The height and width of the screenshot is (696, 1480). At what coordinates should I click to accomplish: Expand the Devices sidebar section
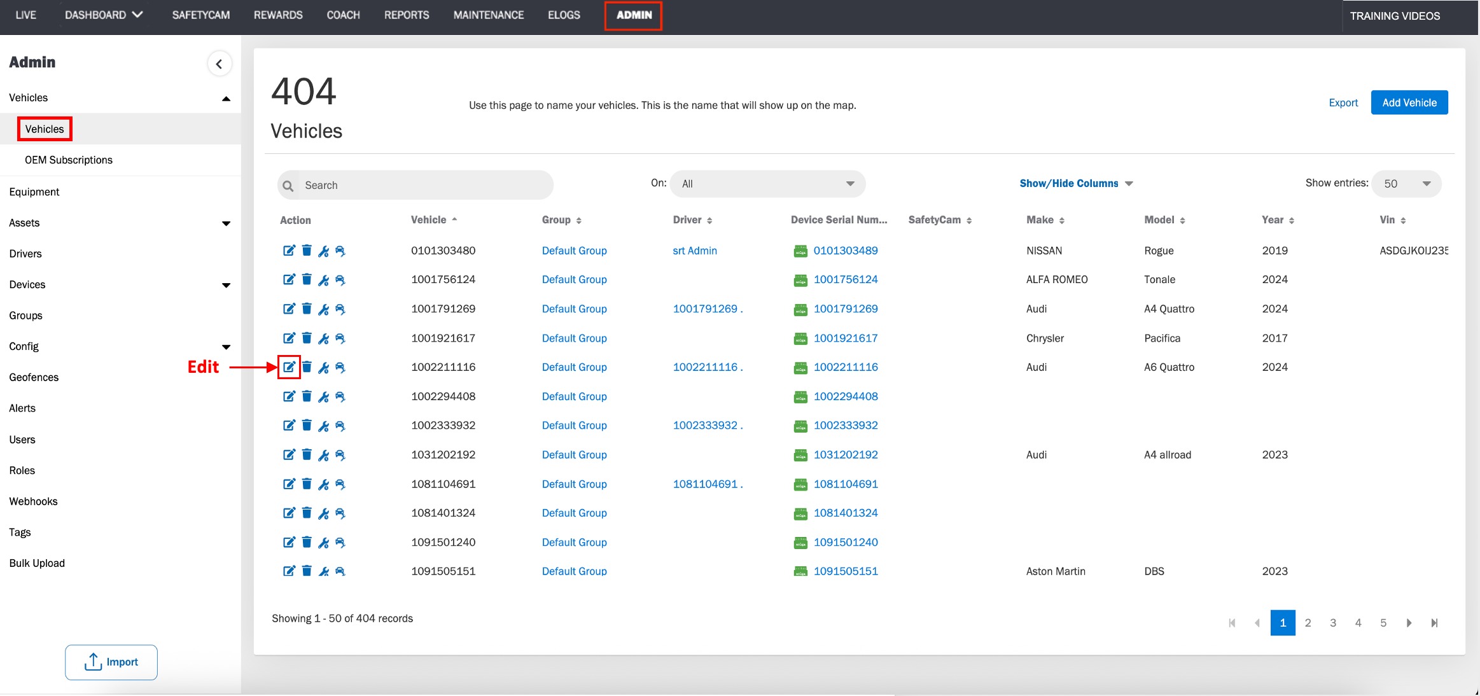coord(226,285)
